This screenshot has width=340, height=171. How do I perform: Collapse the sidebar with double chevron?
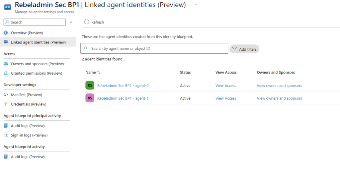(71, 22)
